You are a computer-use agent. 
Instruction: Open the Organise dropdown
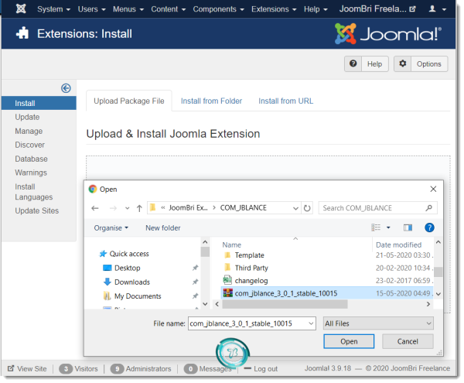[111, 228]
